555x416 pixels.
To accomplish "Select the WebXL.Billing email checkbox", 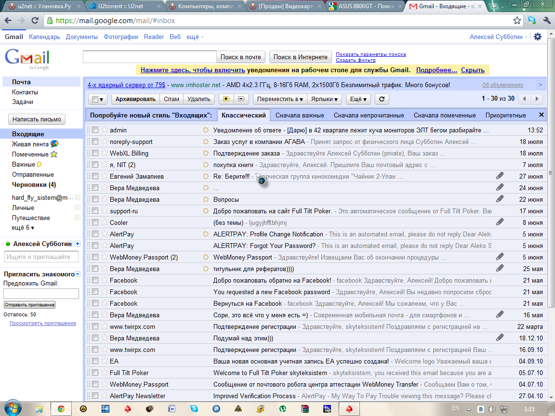I will [x=95, y=153].
